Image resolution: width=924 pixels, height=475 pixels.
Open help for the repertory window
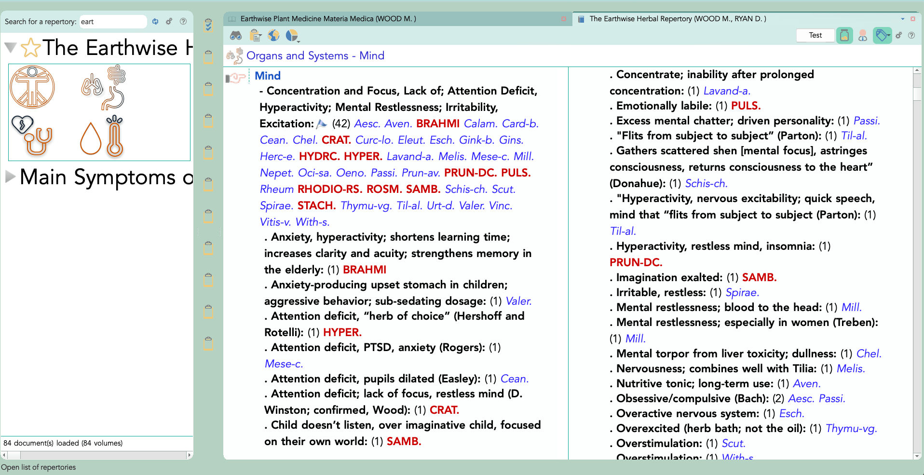click(911, 35)
